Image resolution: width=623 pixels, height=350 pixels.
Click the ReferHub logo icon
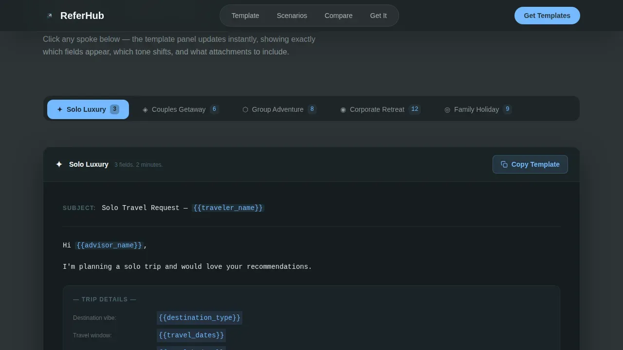49,16
